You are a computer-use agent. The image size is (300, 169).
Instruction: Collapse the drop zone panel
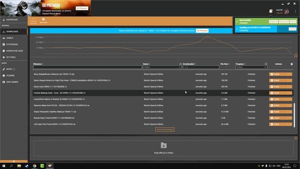(x=296, y=138)
